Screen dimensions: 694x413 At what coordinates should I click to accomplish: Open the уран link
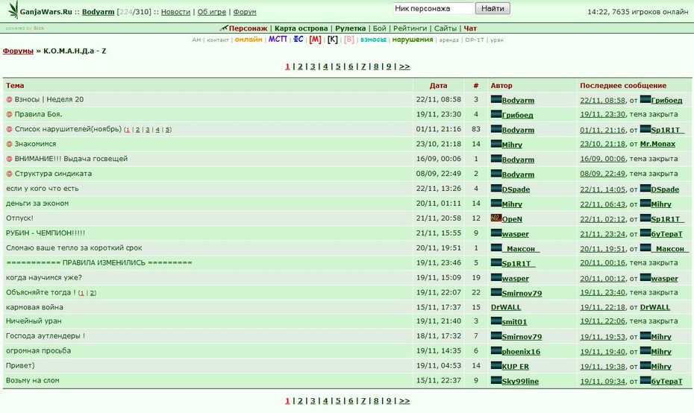496,40
